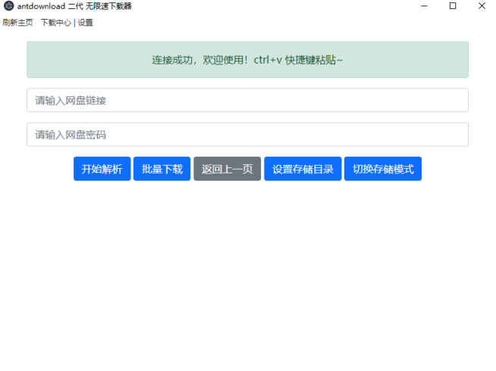
Task: Click the antdownload app icon in title bar
Action: click(9, 6)
